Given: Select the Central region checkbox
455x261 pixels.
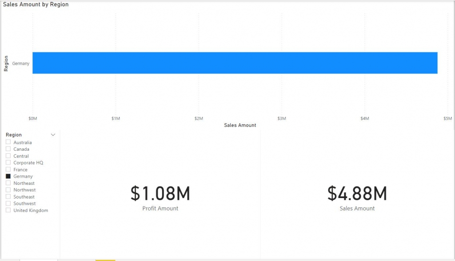Looking at the screenshot, I should click(7, 156).
